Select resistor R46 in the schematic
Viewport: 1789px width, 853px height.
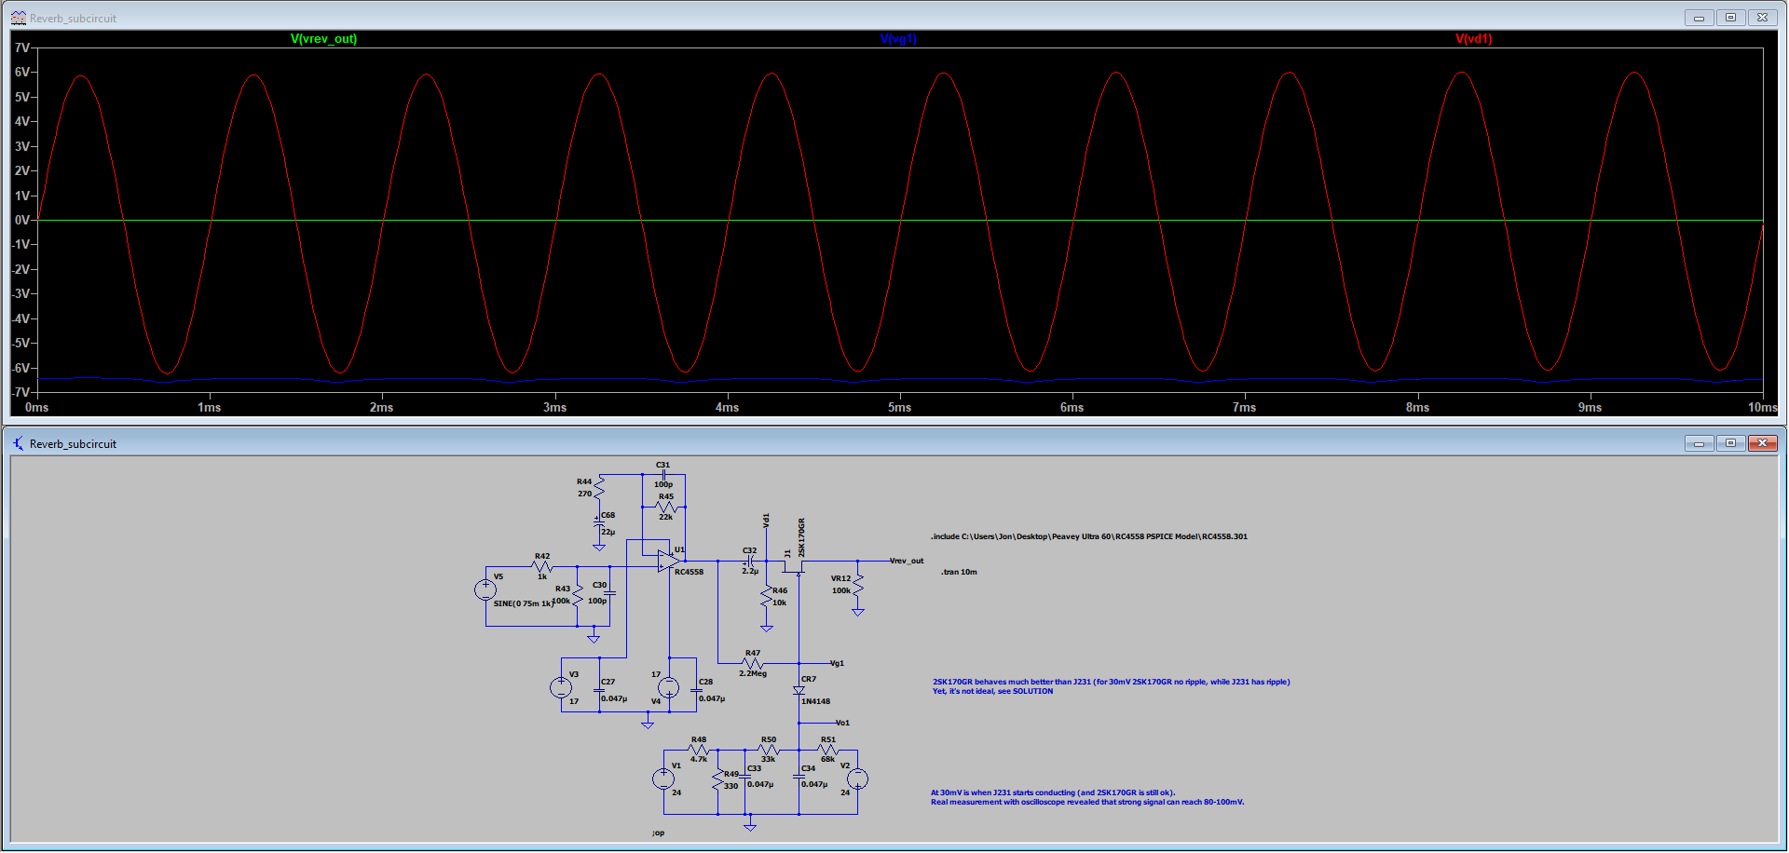tap(767, 596)
